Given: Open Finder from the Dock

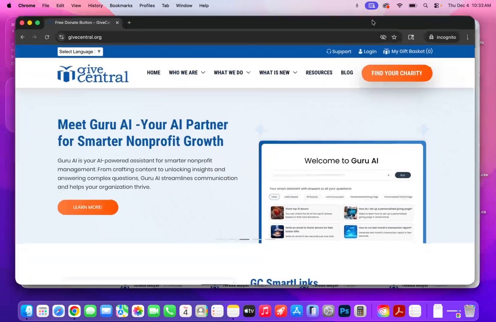Looking at the screenshot, I should click(x=27, y=311).
